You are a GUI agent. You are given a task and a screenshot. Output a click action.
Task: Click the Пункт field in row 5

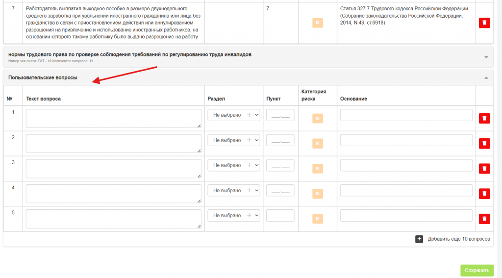pos(280,216)
